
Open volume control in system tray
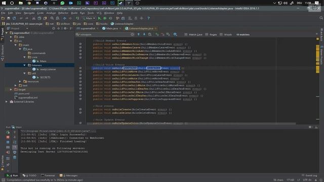pos(286,3)
